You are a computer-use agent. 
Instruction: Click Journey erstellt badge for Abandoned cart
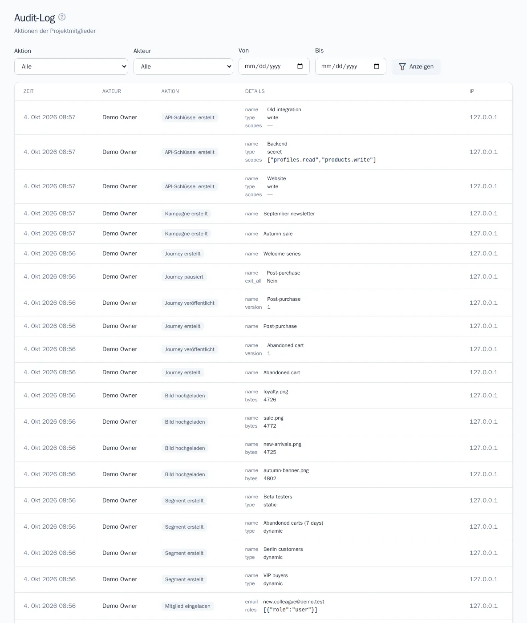(x=182, y=372)
